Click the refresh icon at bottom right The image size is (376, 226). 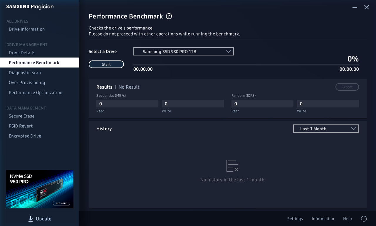[x=364, y=219]
